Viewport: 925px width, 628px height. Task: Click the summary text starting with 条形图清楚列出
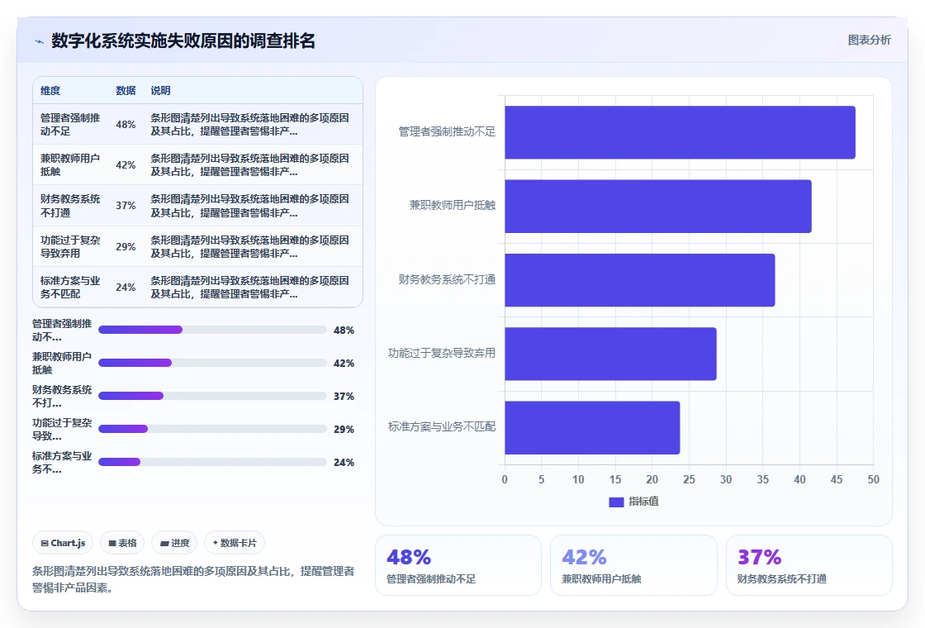[x=193, y=579]
